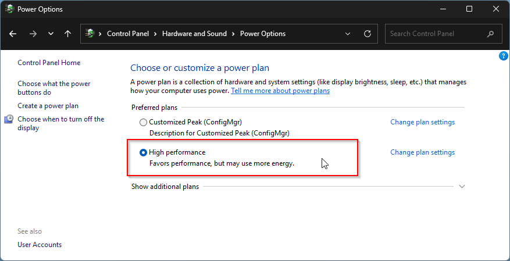510x261 pixels.
Task: Navigate to Hardware and Sound breadcrumb
Action: [194, 34]
